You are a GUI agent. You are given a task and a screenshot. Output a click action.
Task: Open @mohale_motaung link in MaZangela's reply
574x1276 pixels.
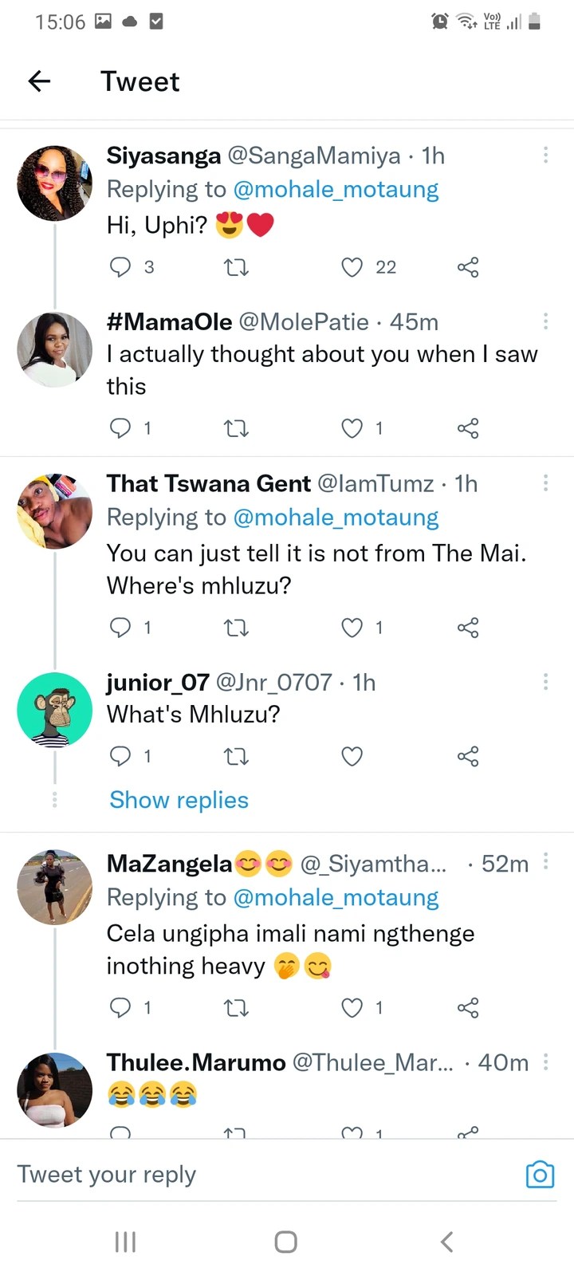[x=336, y=898]
